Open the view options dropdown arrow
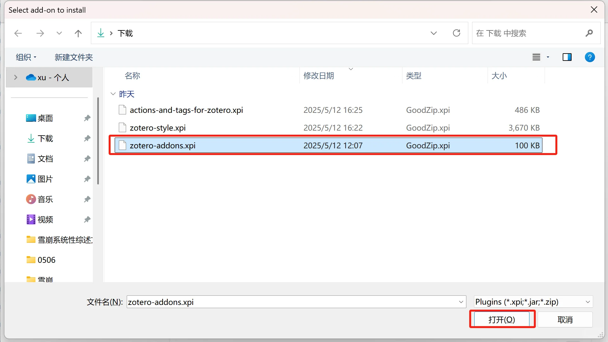608x342 pixels. coord(548,57)
